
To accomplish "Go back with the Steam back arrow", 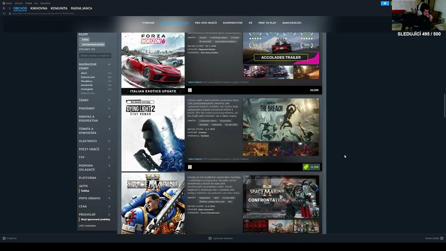I will click(x=4, y=8).
